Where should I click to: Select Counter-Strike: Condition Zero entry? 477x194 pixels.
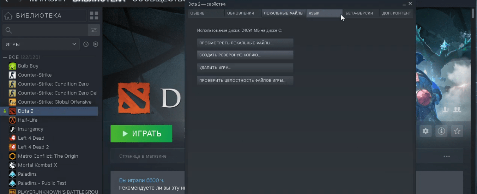click(53, 84)
